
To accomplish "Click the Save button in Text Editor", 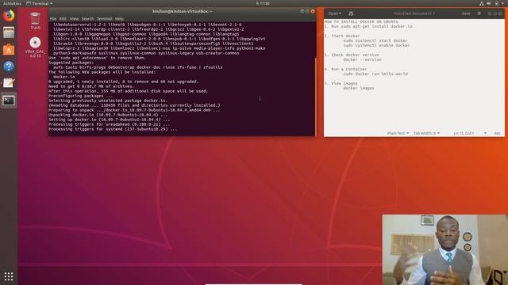I will point(466,13).
